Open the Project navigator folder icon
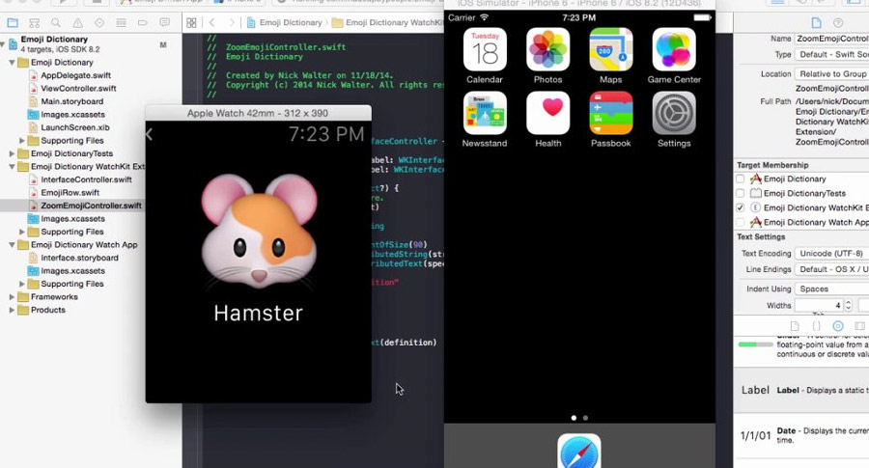The width and height of the screenshot is (869, 468). point(13,23)
